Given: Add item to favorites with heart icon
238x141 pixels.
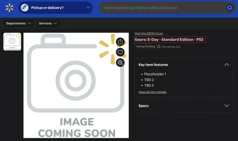Looking at the screenshot, I should [120, 52].
